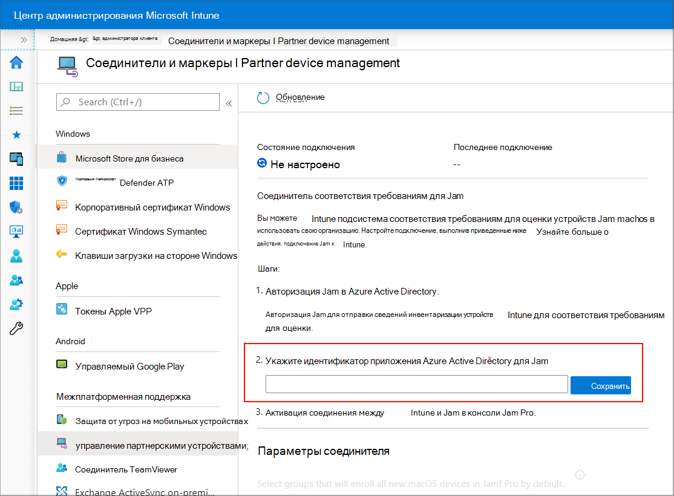
Task: Click the Последнее подключение label
Action: coord(503,147)
